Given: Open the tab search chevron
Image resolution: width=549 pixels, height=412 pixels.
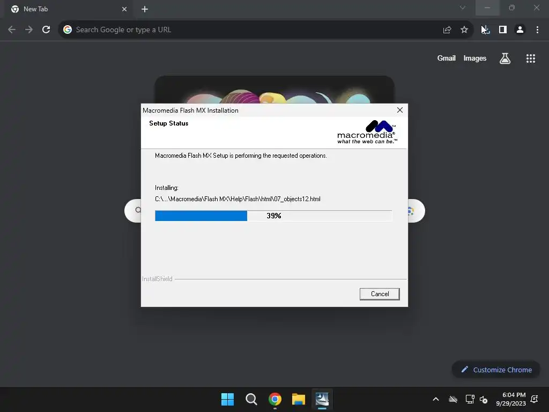Looking at the screenshot, I should [463, 8].
